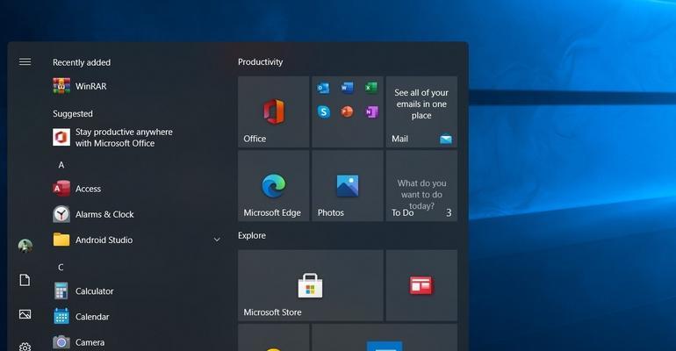Screen dimensions: 676x351
Task: Open Pictures from the Start sidebar
Action: (25, 314)
